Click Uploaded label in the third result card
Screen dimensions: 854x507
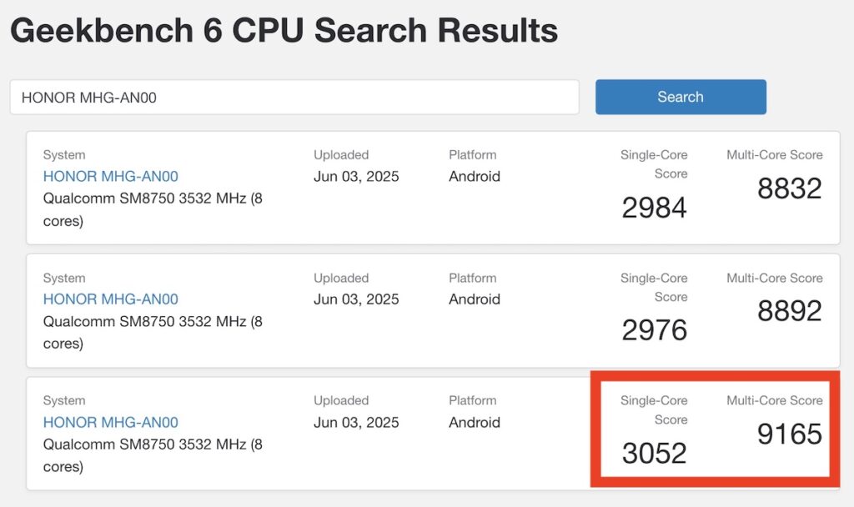[x=341, y=400]
